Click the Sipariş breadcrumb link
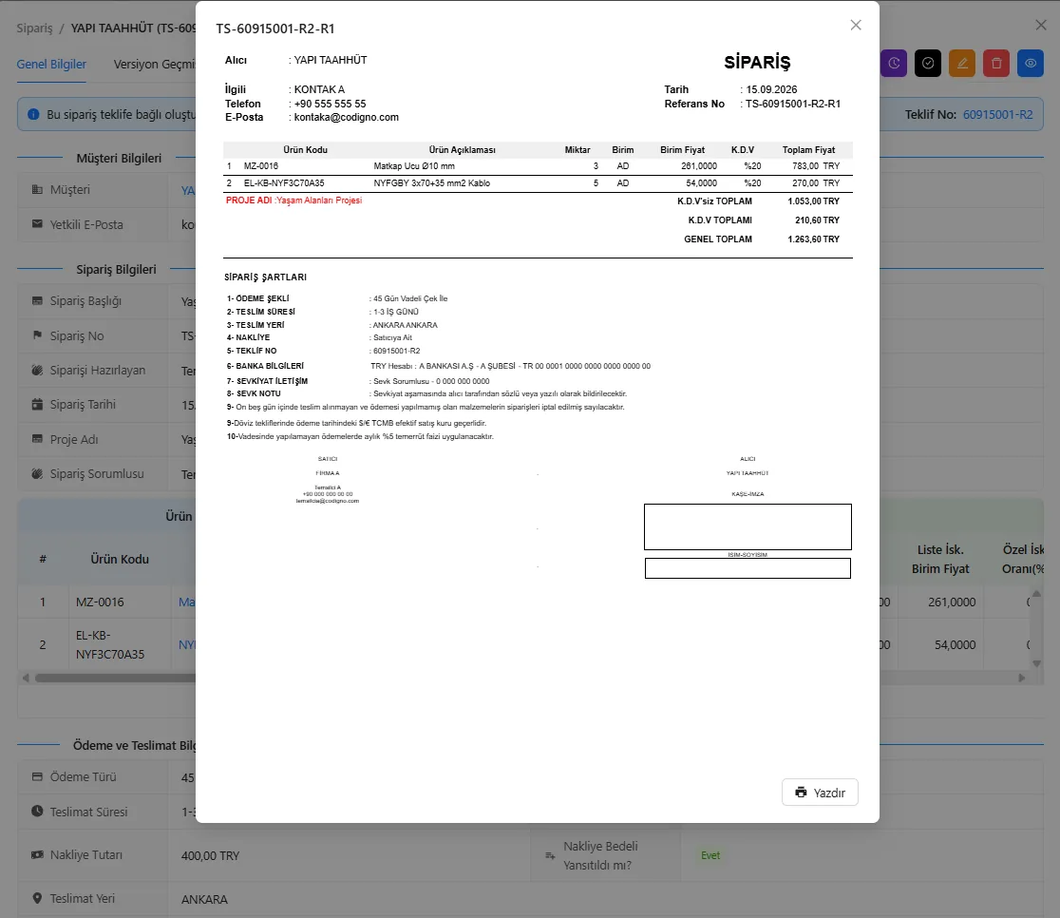Image resolution: width=1060 pixels, height=918 pixels. 34,28
